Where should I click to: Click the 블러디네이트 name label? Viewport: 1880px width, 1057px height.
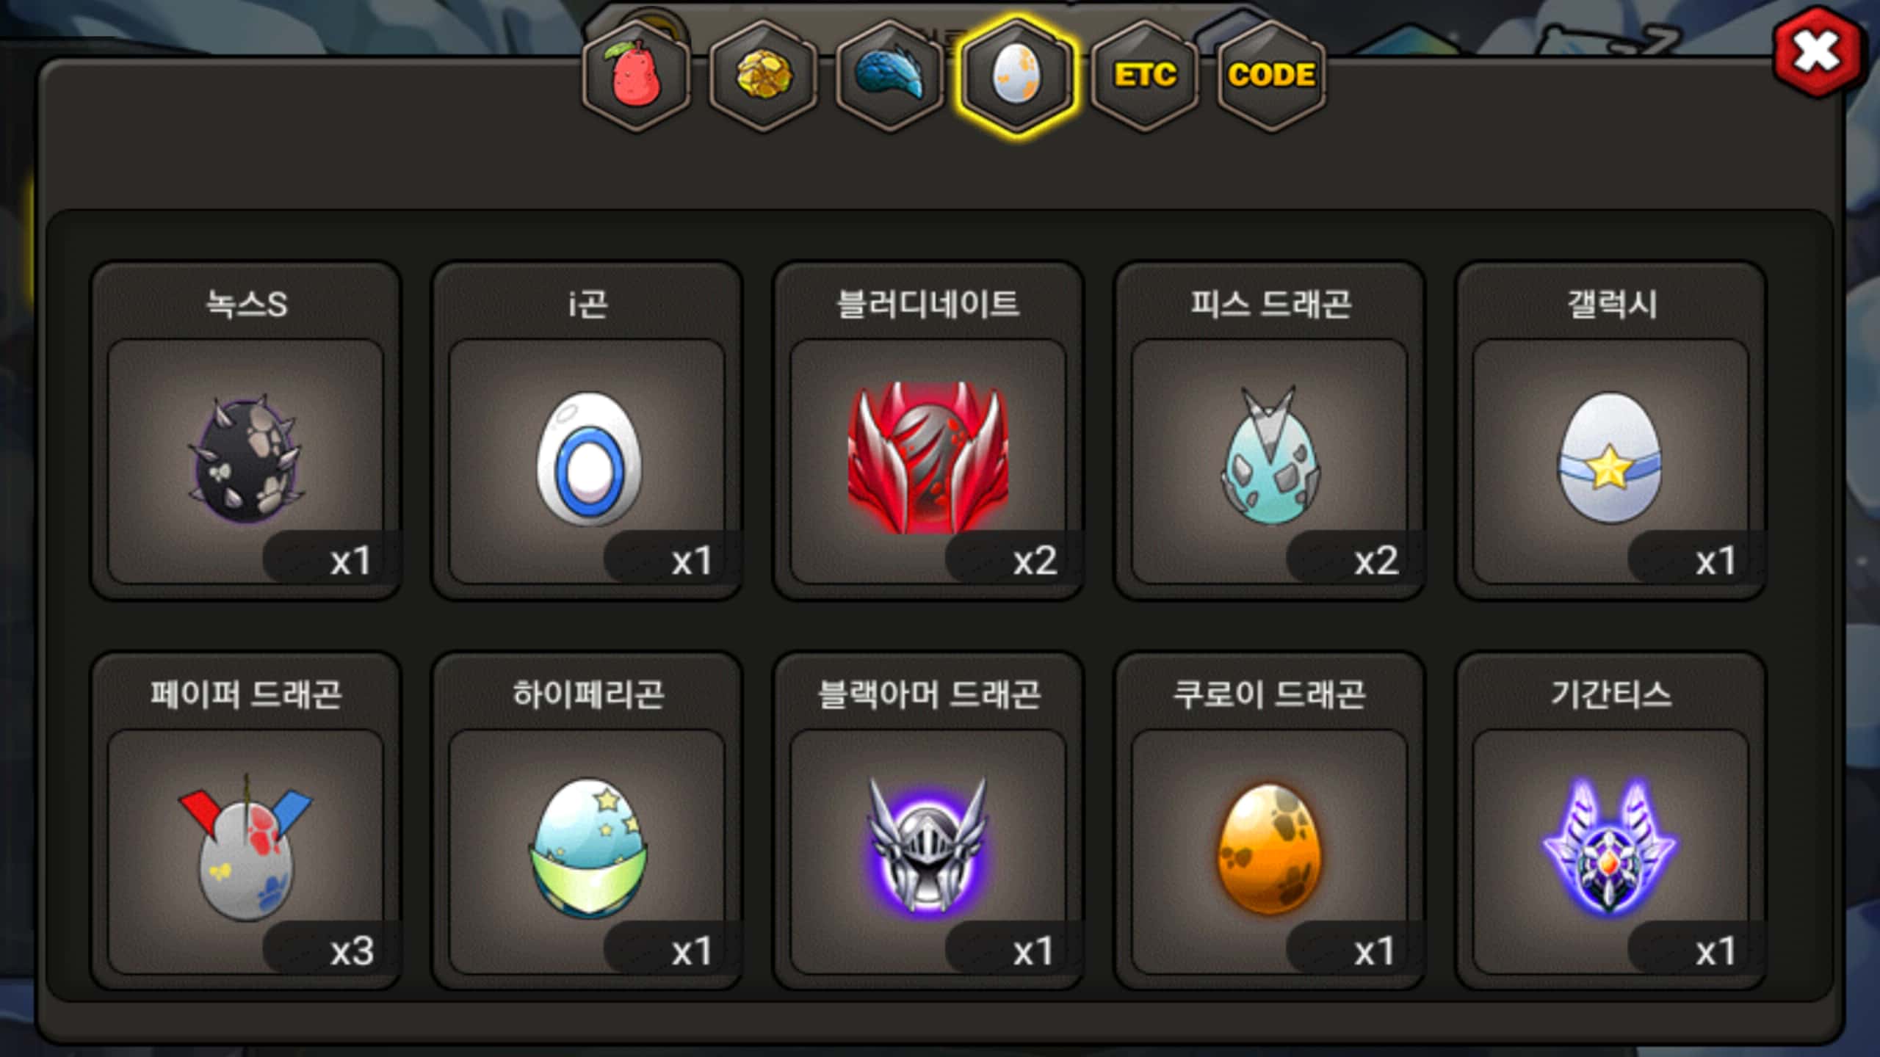click(x=928, y=304)
